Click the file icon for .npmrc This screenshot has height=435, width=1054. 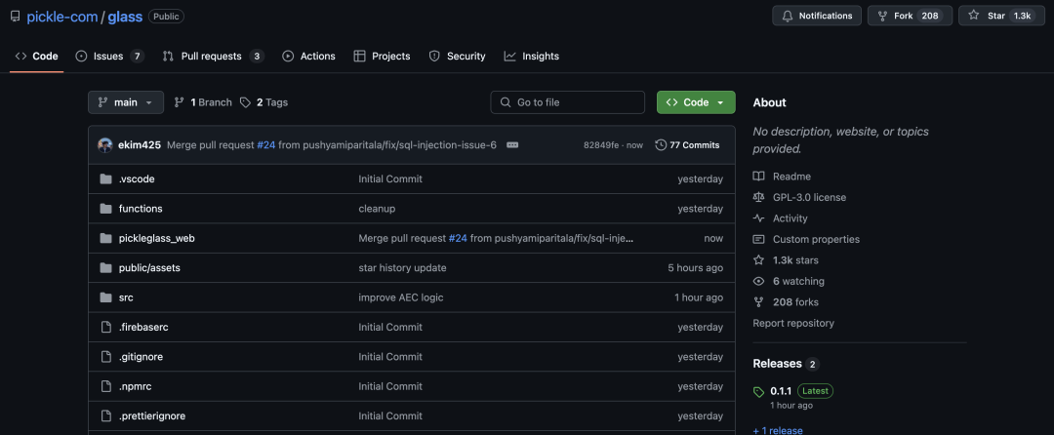pyautogui.click(x=104, y=386)
